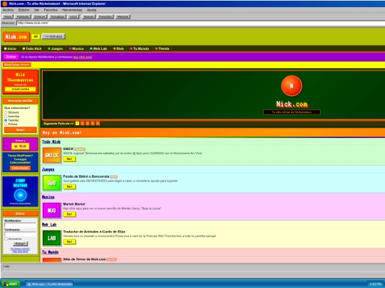Viewport: 385px width, 288px height.
Task: Click the Adelante toolbar button
Action: pyautogui.click(x=23, y=16)
